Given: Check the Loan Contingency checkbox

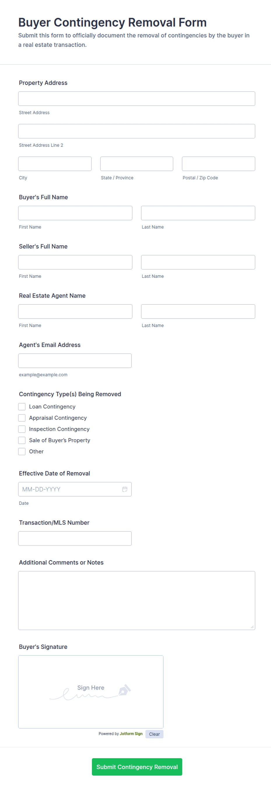Looking at the screenshot, I should click(22, 407).
